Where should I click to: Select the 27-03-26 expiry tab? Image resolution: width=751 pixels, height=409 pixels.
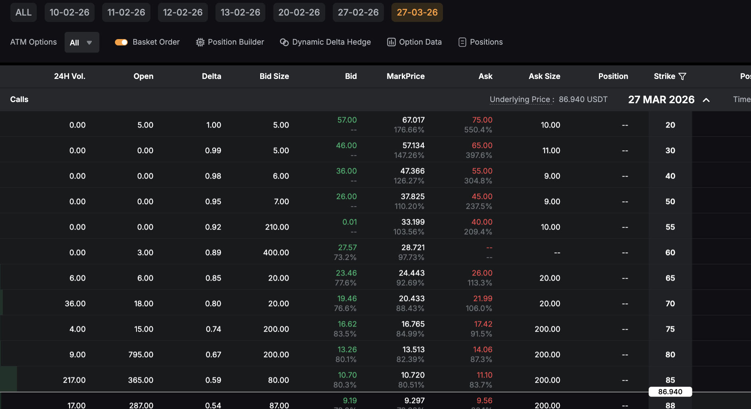click(x=417, y=12)
